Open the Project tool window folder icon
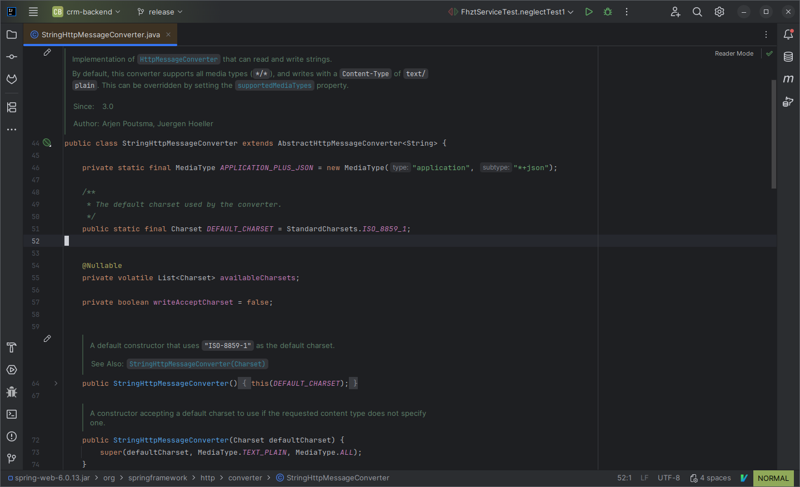The image size is (800, 487). point(12,34)
